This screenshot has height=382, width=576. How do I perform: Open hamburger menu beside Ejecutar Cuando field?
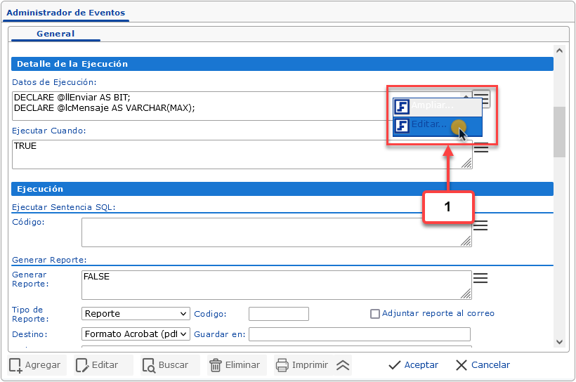click(481, 147)
